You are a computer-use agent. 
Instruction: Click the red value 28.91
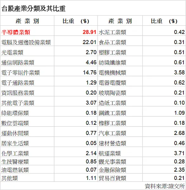(x=90, y=32)
